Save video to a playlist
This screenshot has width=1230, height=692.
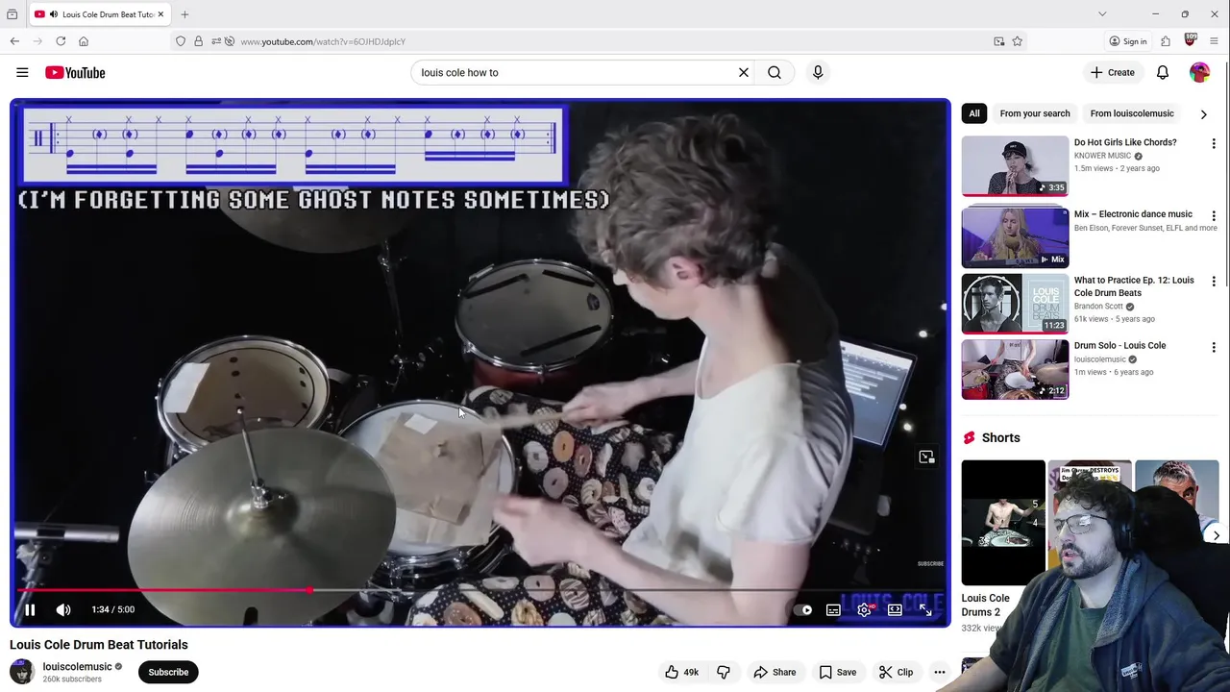coord(837,672)
